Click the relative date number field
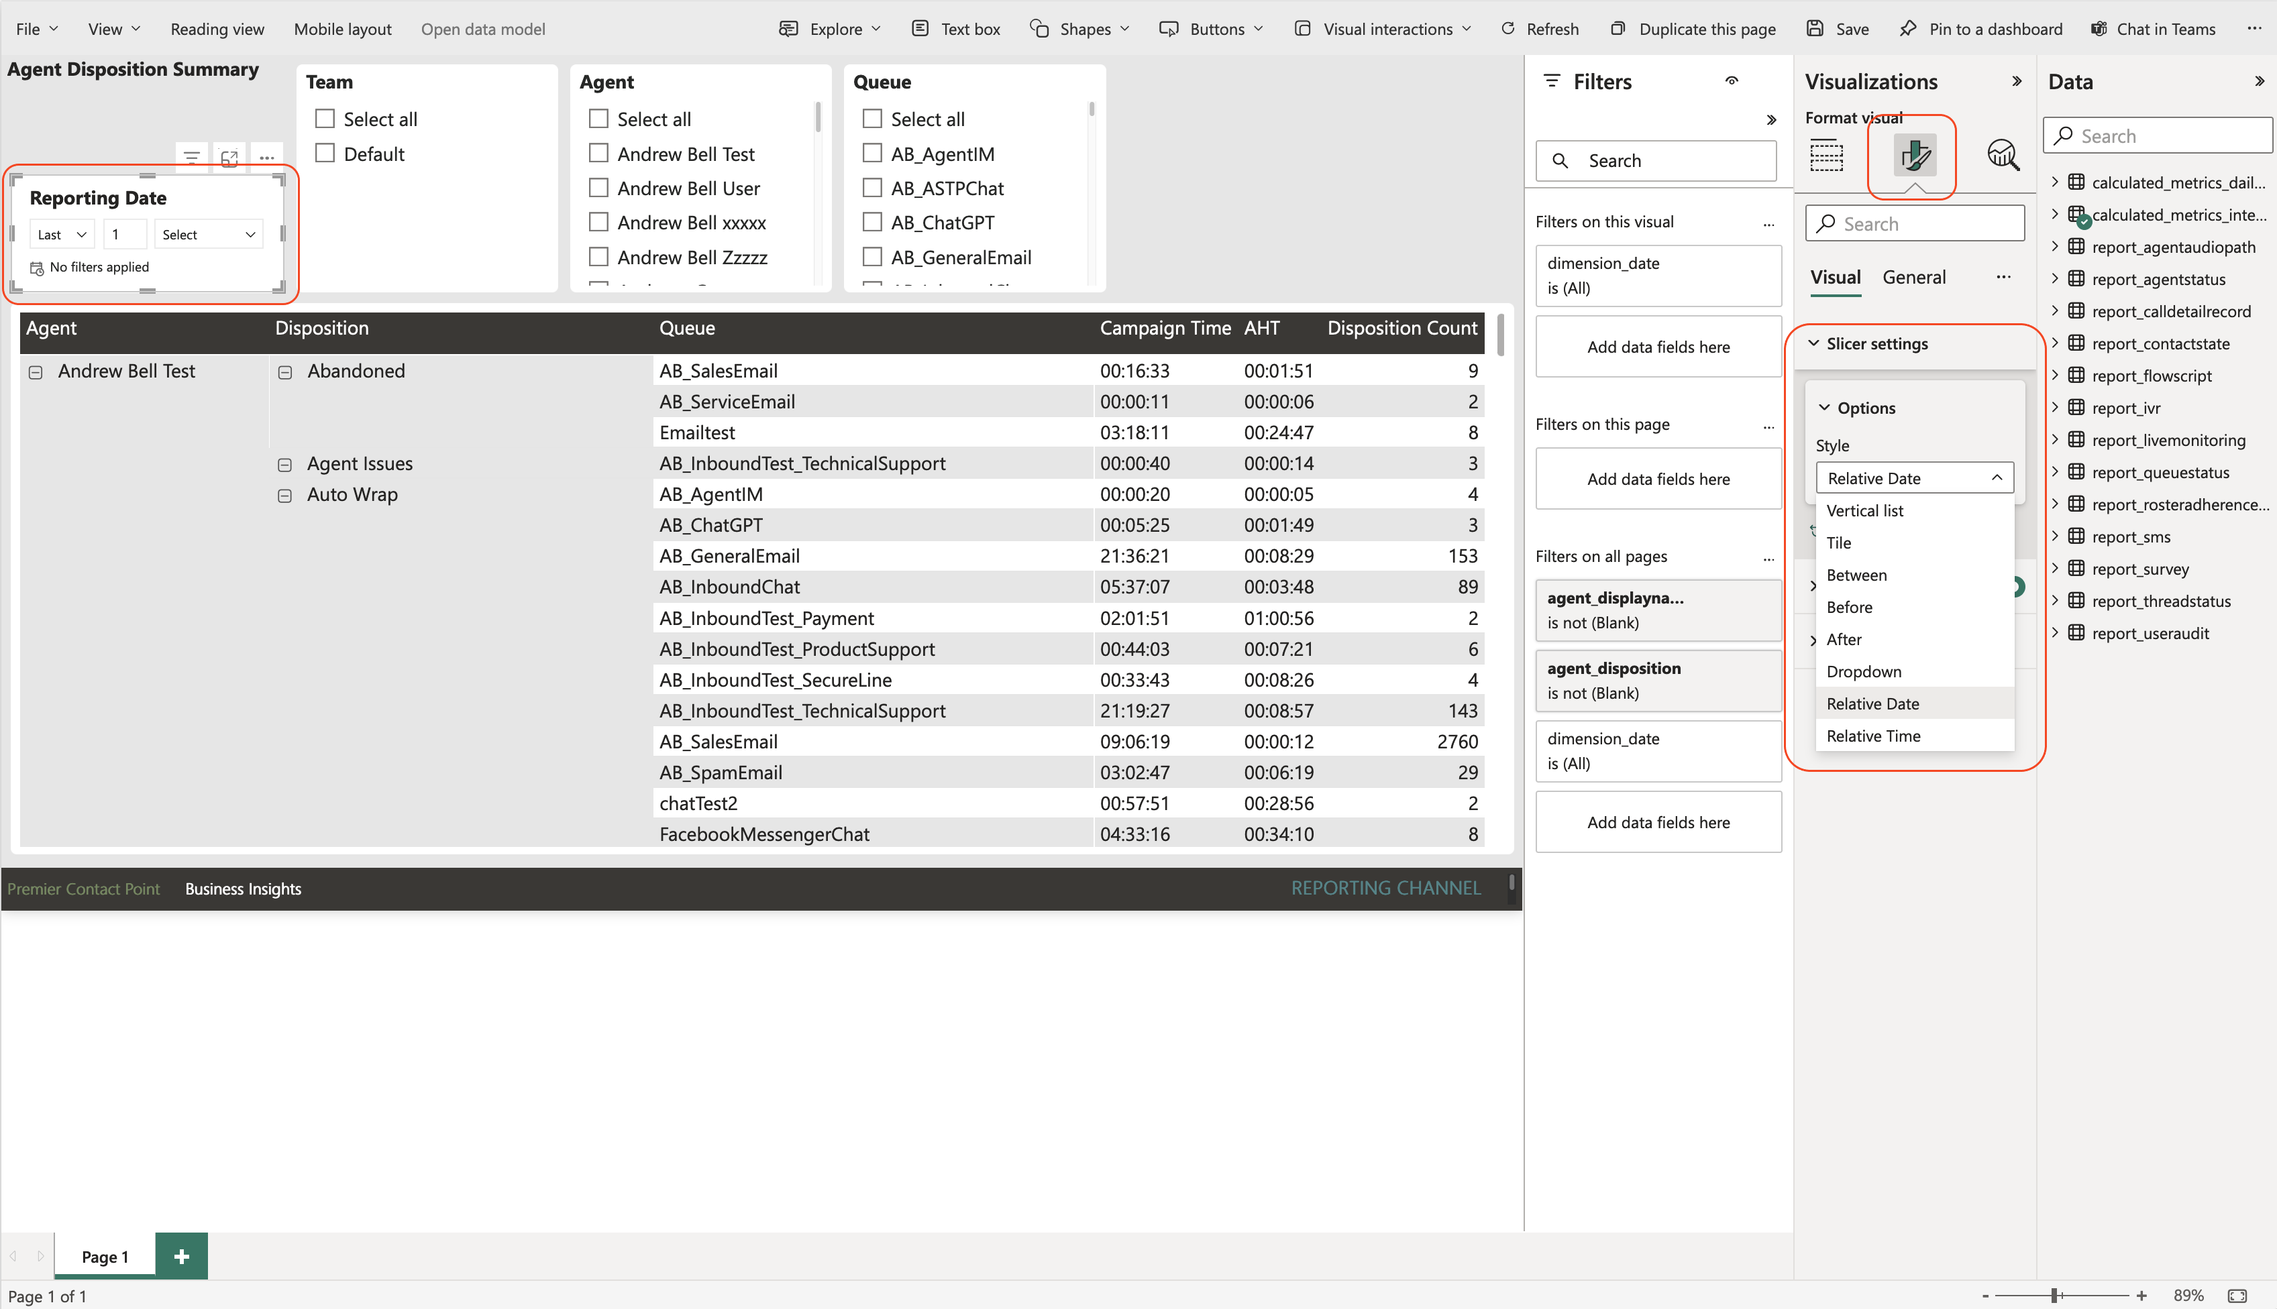The height and width of the screenshot is (1309, 2277). [125, 235]
